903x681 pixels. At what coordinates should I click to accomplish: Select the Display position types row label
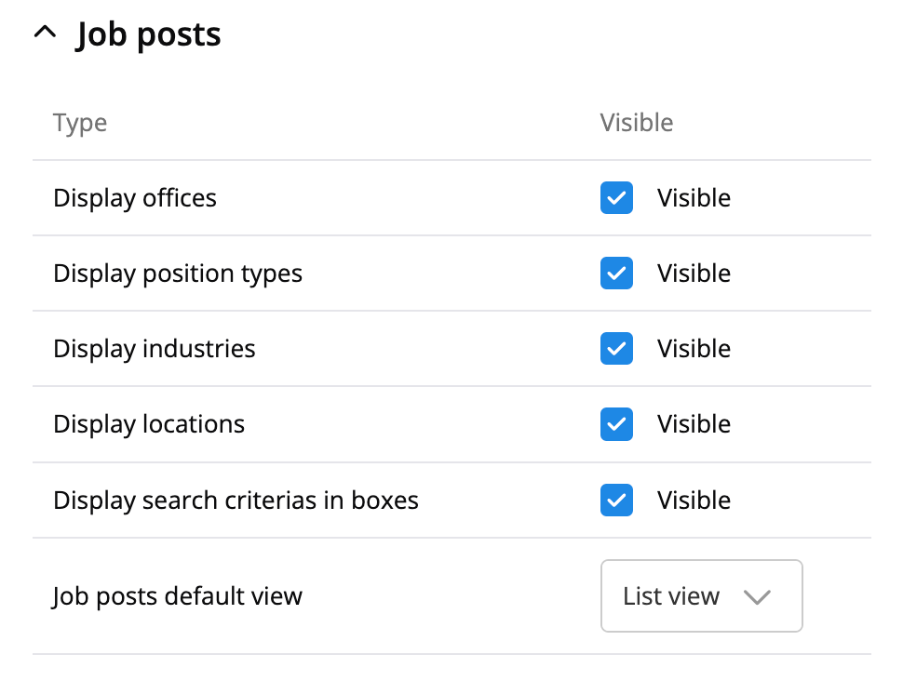coord(178,274)
